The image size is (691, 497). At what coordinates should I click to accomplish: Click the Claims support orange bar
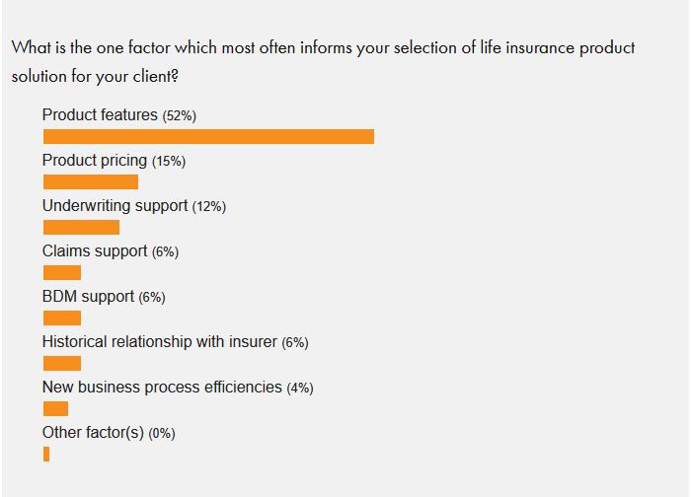coord(62,272)
